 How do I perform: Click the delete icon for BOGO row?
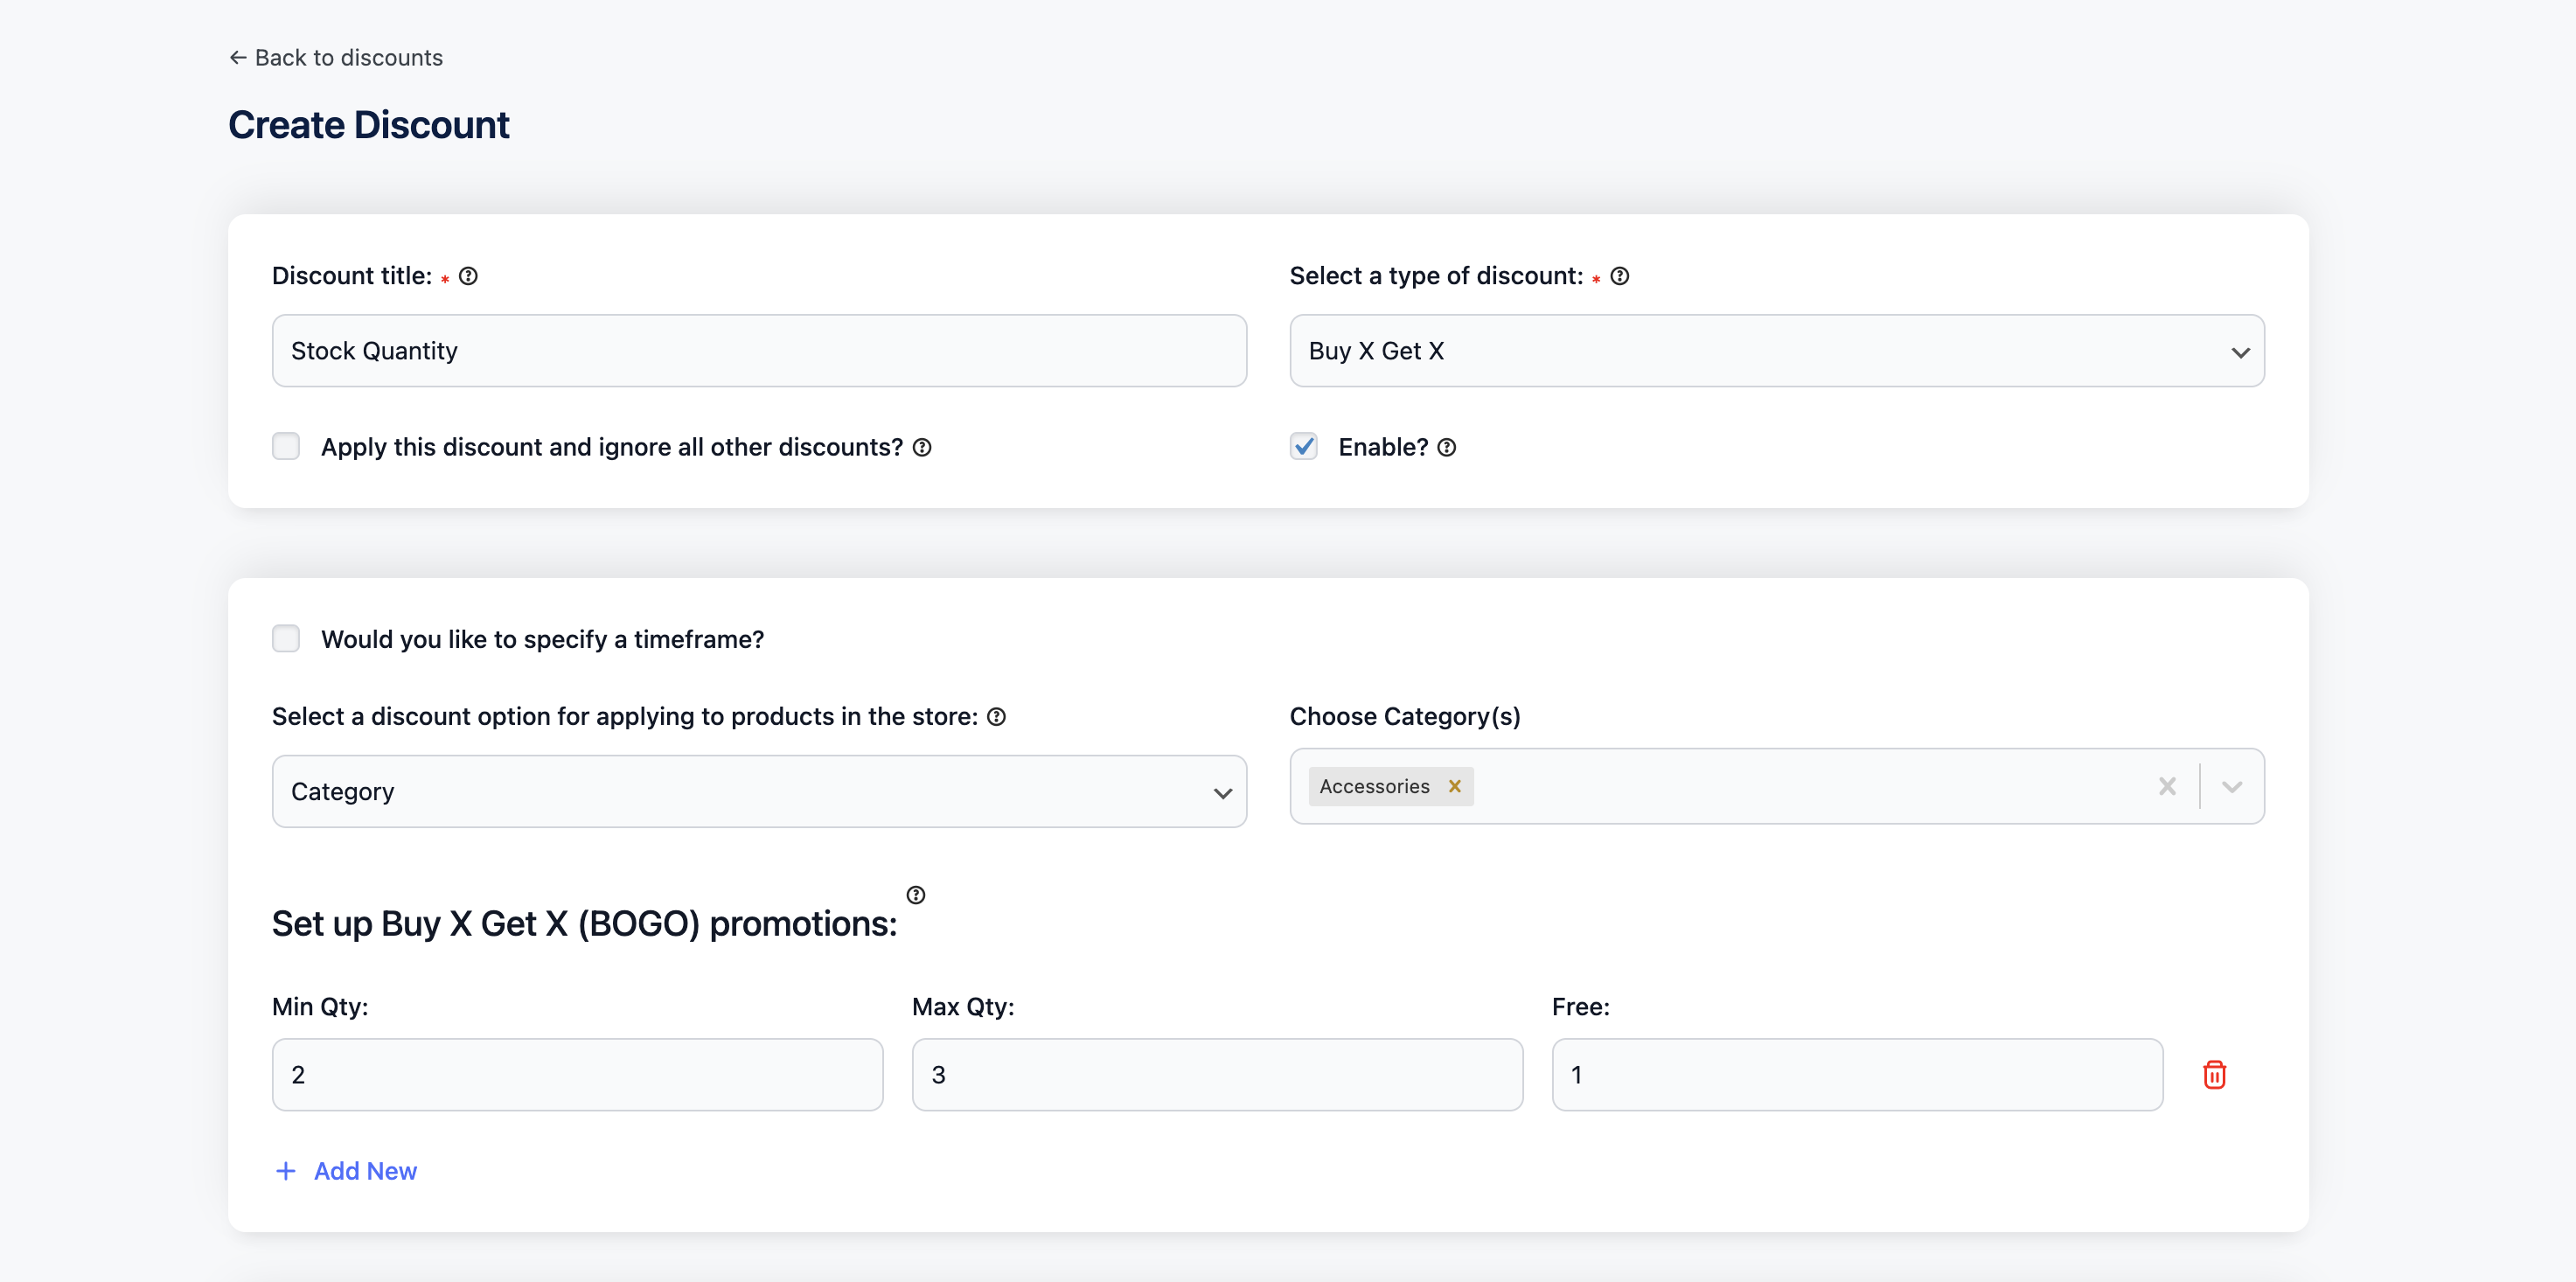coord(2215,1075)
